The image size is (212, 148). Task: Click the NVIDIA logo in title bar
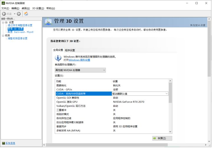click(3, 3)
